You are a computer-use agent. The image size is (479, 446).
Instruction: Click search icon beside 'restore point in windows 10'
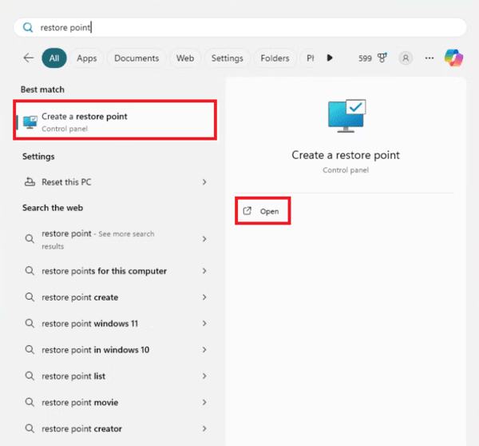[30, 349]
